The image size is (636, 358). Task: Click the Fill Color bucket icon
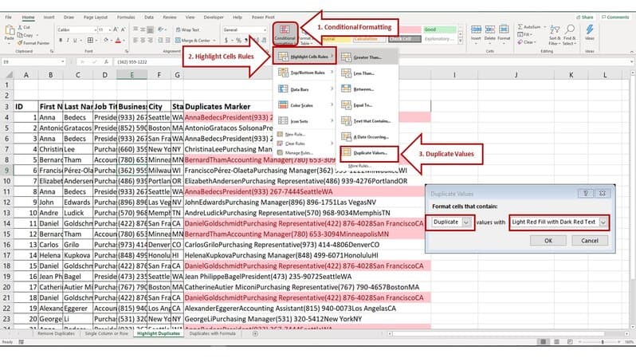point(106,40)
